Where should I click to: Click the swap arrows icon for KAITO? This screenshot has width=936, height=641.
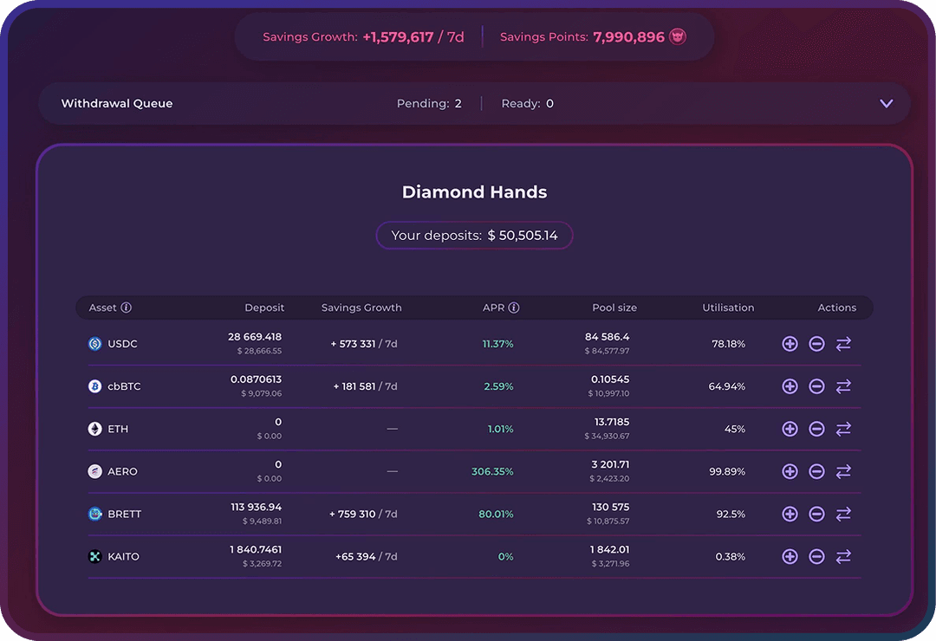[843, 556]
